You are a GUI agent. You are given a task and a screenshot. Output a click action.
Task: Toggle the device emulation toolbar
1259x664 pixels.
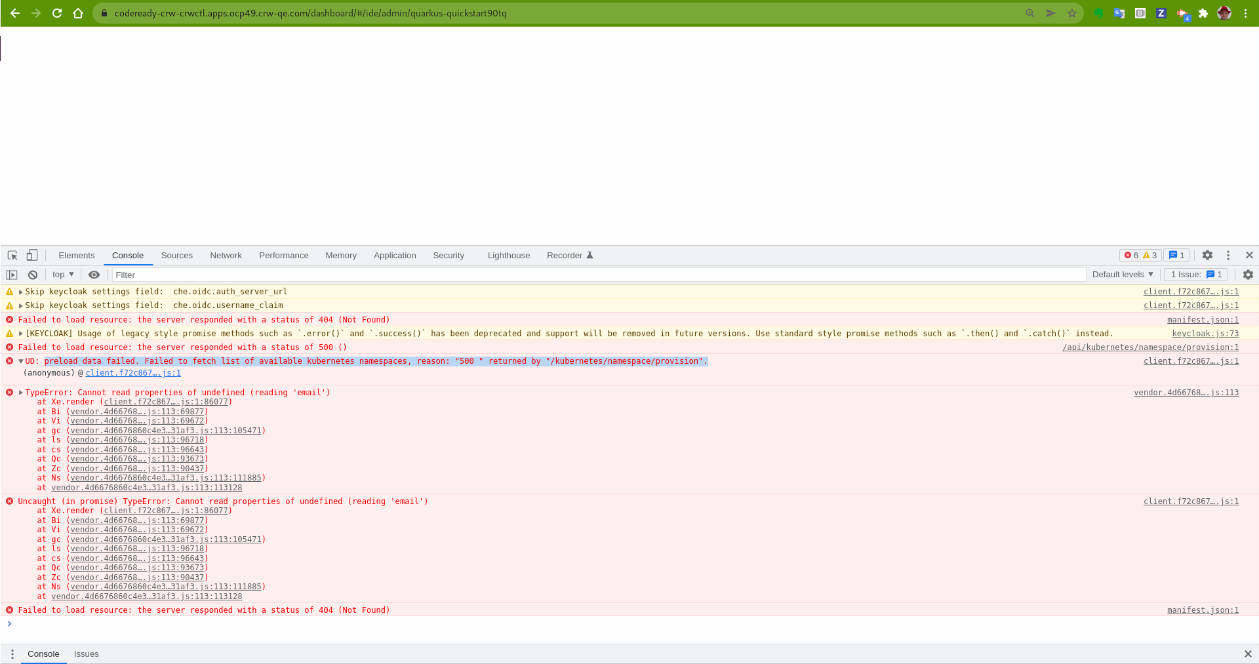pyautogui.click(x=32, y=255)
